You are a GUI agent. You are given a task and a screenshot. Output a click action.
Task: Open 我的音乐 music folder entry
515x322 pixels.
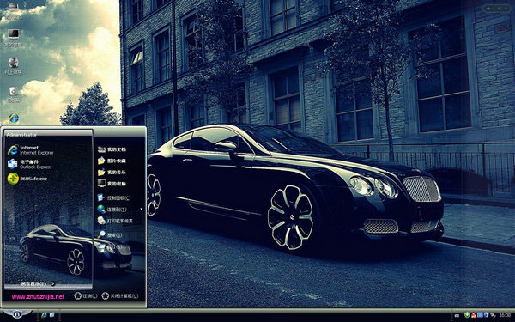click(112, 173)
